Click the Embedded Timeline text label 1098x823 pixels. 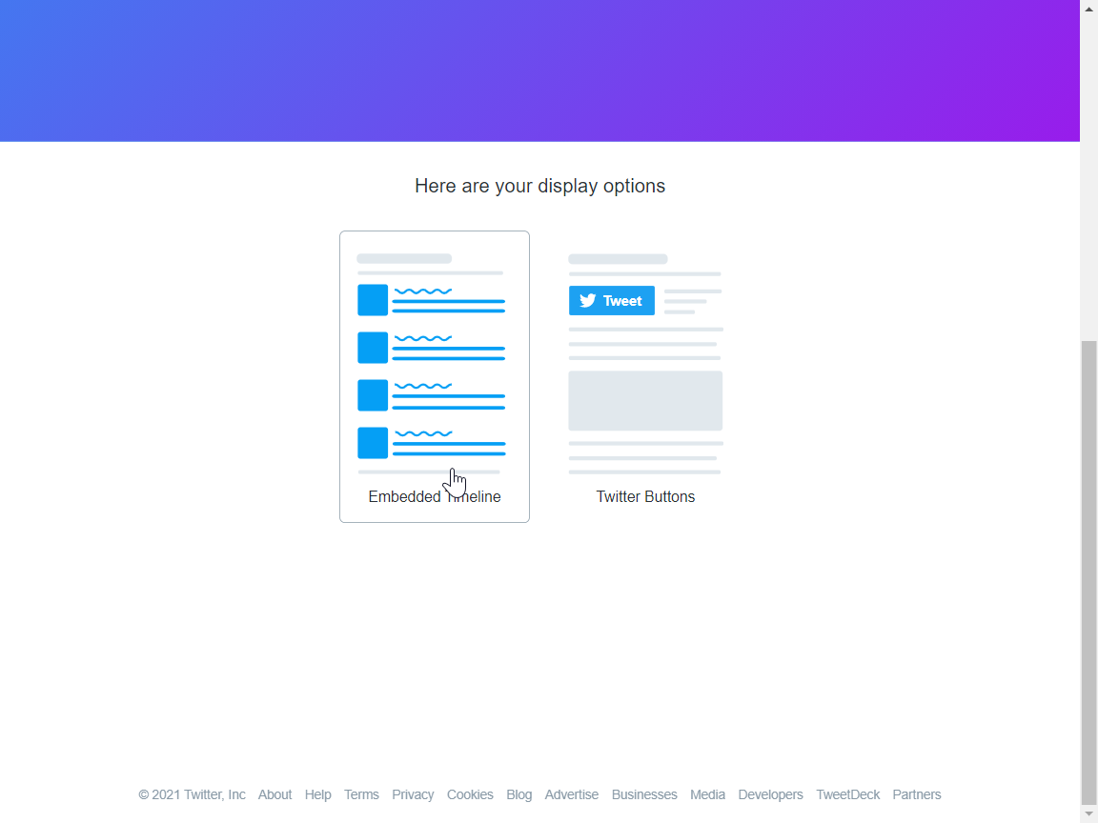[x=434, y=496]
